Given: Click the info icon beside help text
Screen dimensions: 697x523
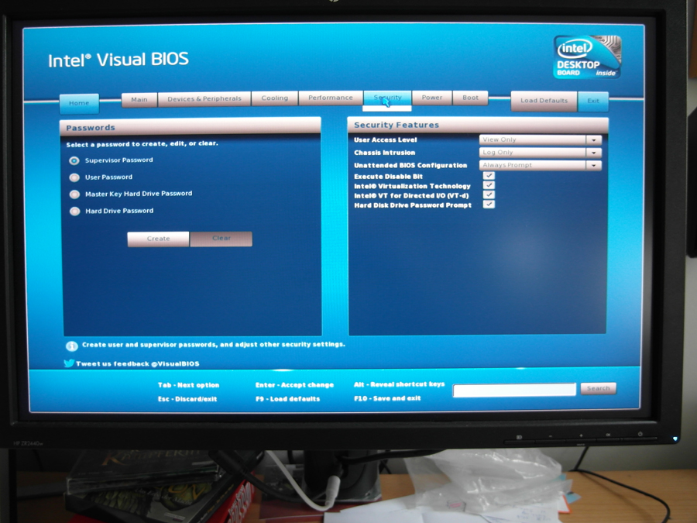Looking at the screenshot, I should [71, 346].
